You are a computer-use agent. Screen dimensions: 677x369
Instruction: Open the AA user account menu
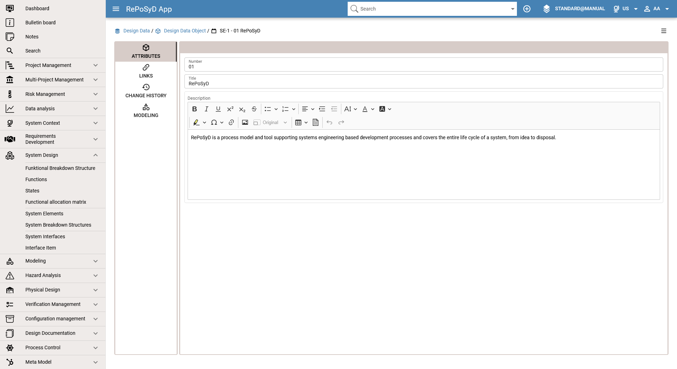point(657,9)
